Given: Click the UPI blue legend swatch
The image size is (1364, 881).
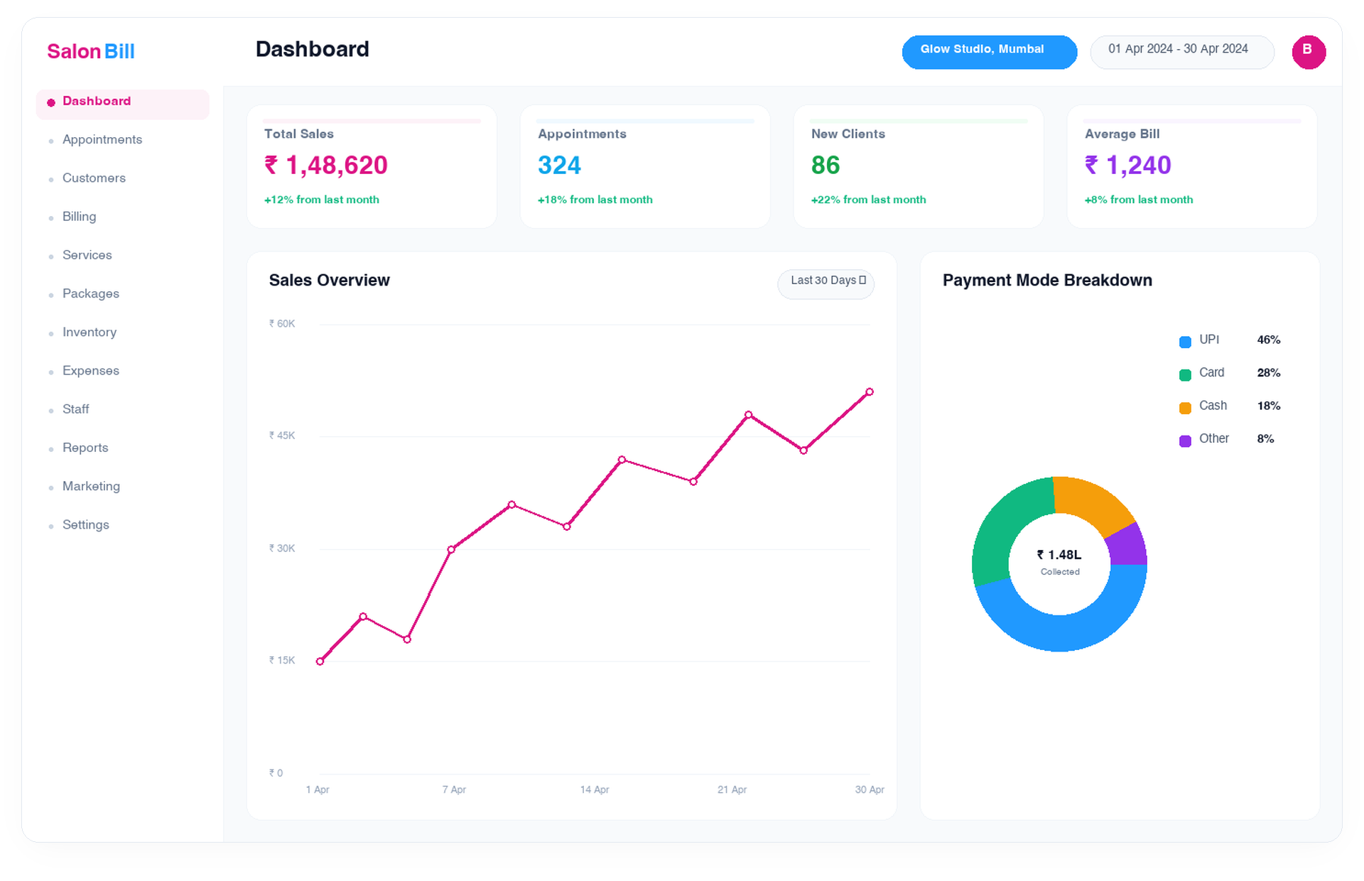Looking at the screenshot, I should tap(1185, 342).
